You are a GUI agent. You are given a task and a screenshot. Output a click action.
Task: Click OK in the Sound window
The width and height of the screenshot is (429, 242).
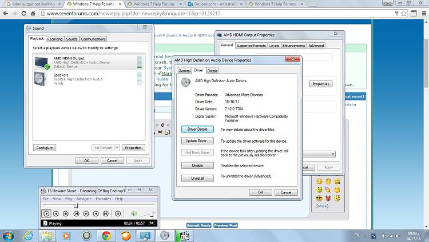coord(87,160)
